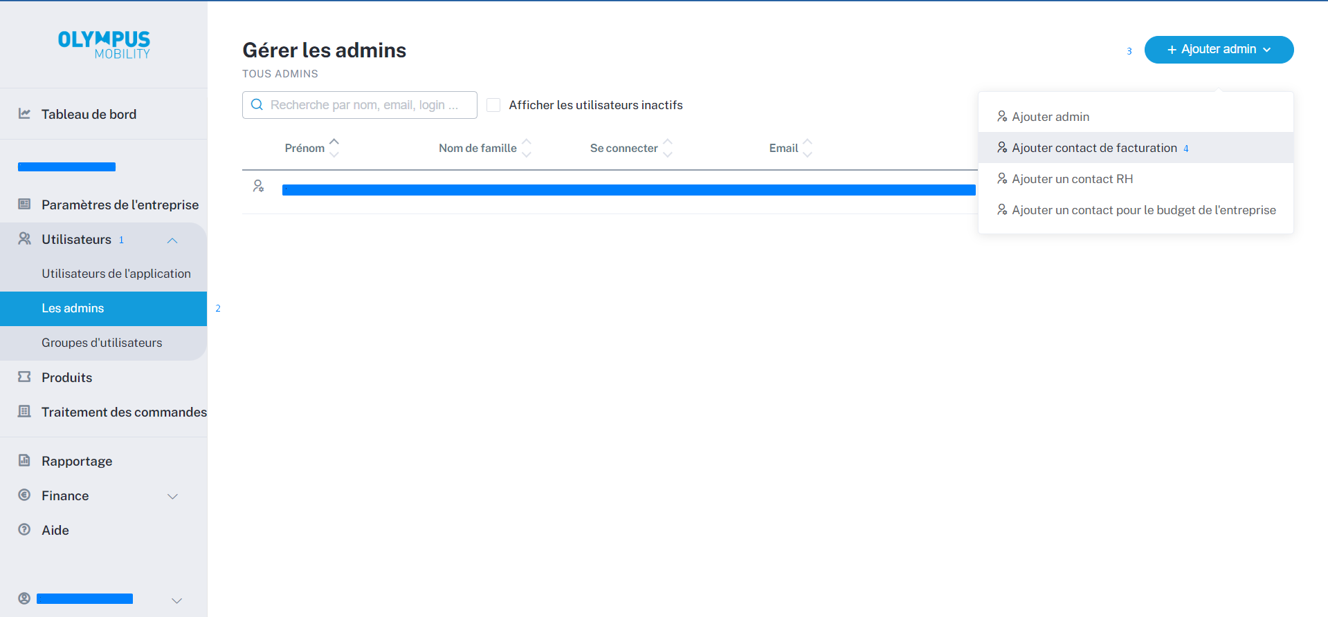Sort by Nom de famille column arrows

527,148
